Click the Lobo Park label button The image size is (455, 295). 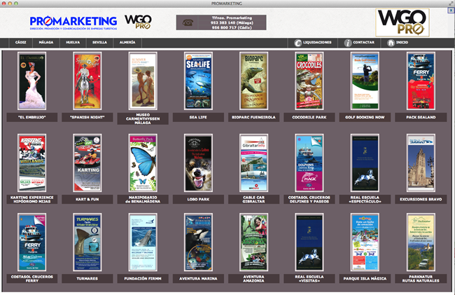[x=198, y=199]
